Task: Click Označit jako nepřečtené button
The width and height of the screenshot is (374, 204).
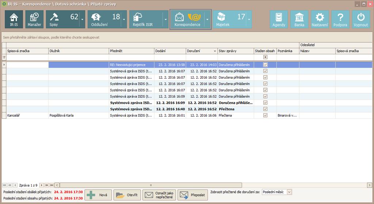Action: [x=159, y=195]
